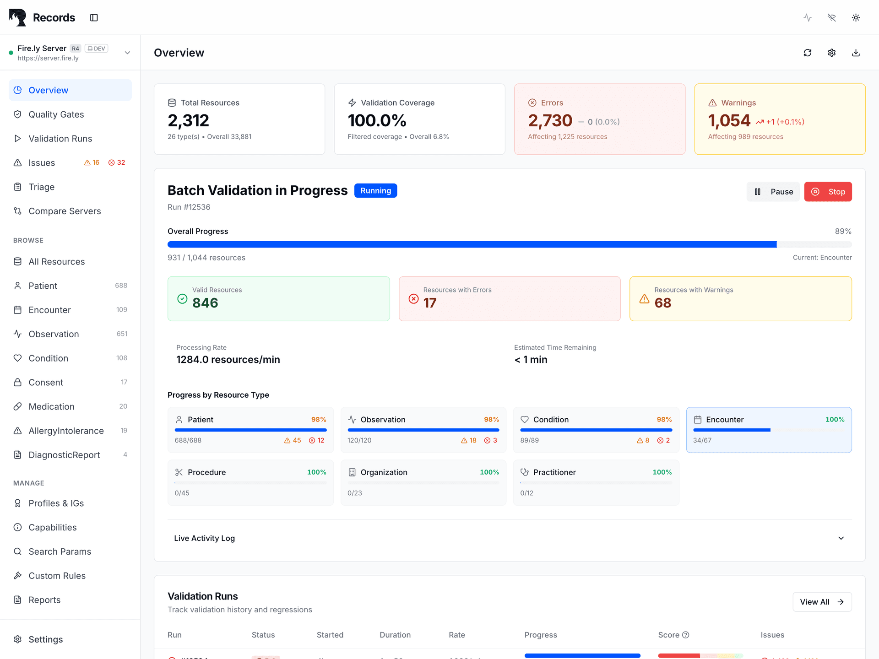
Task: Collapse the Encounter progress card
Action: pos(769,430)
